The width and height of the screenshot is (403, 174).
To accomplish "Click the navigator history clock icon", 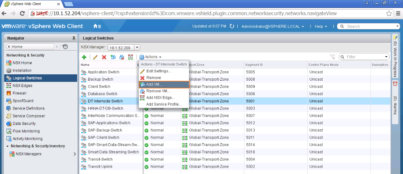I will (65, 47).
